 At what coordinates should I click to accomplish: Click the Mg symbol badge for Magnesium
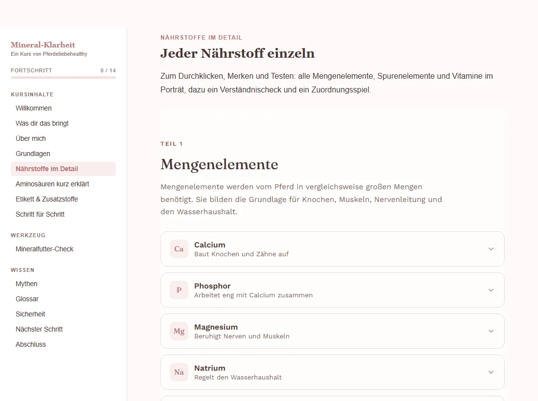pyautogui.click(x=179, y=331)
